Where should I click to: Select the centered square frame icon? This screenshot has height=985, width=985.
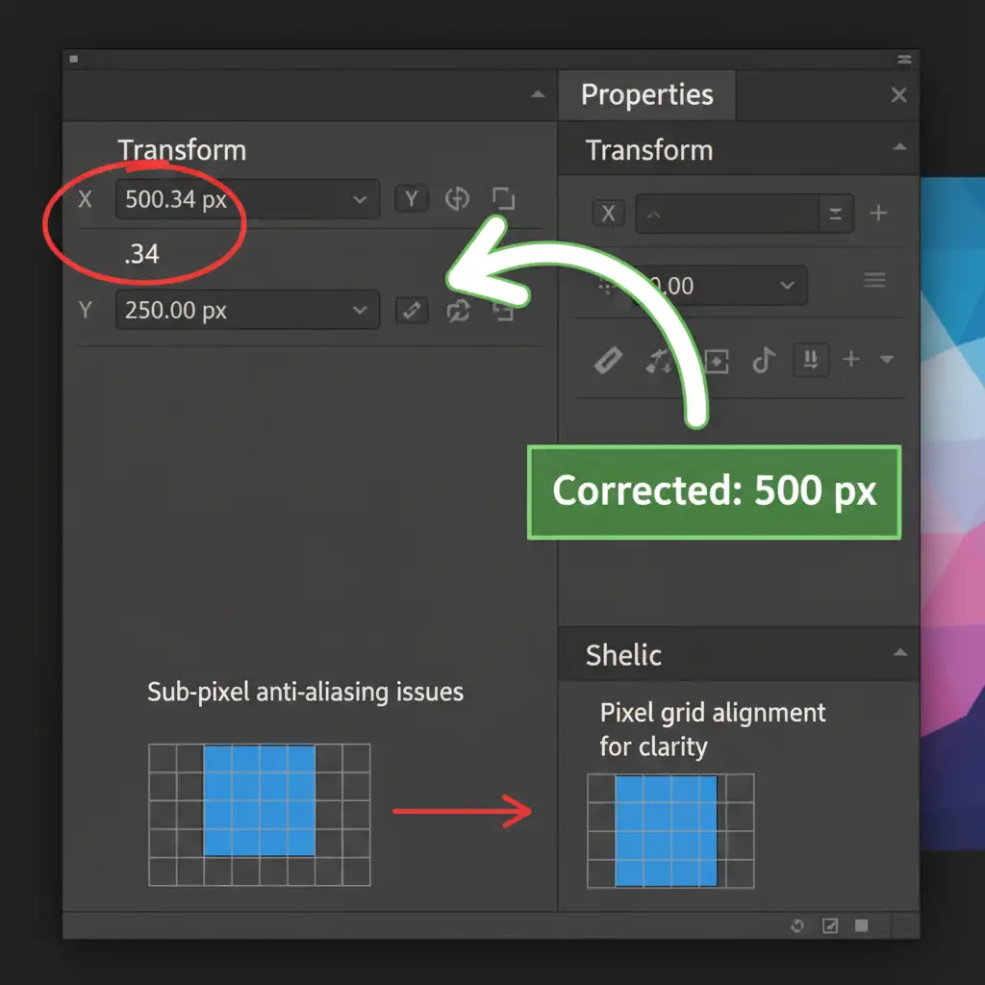pos(717,361)
